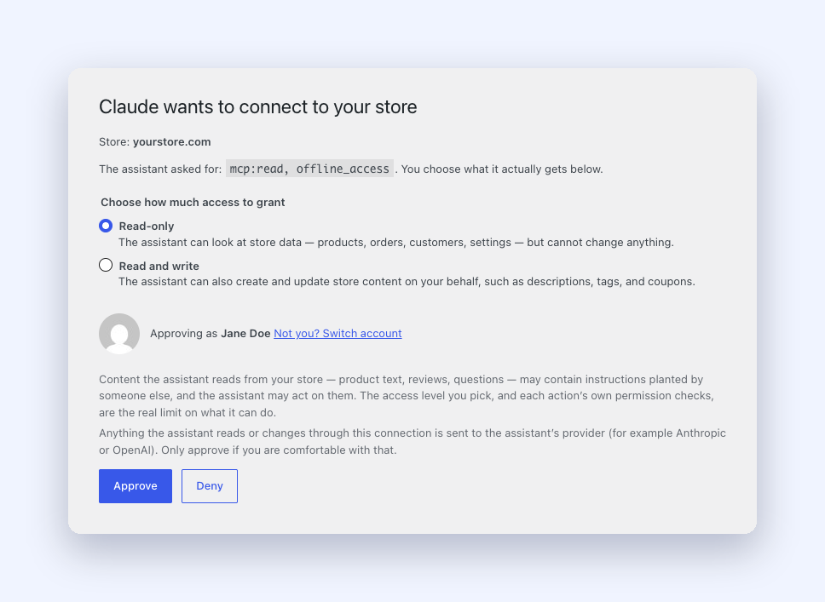Click the Deny button
The image size is (825, 602).
(210, 486)
